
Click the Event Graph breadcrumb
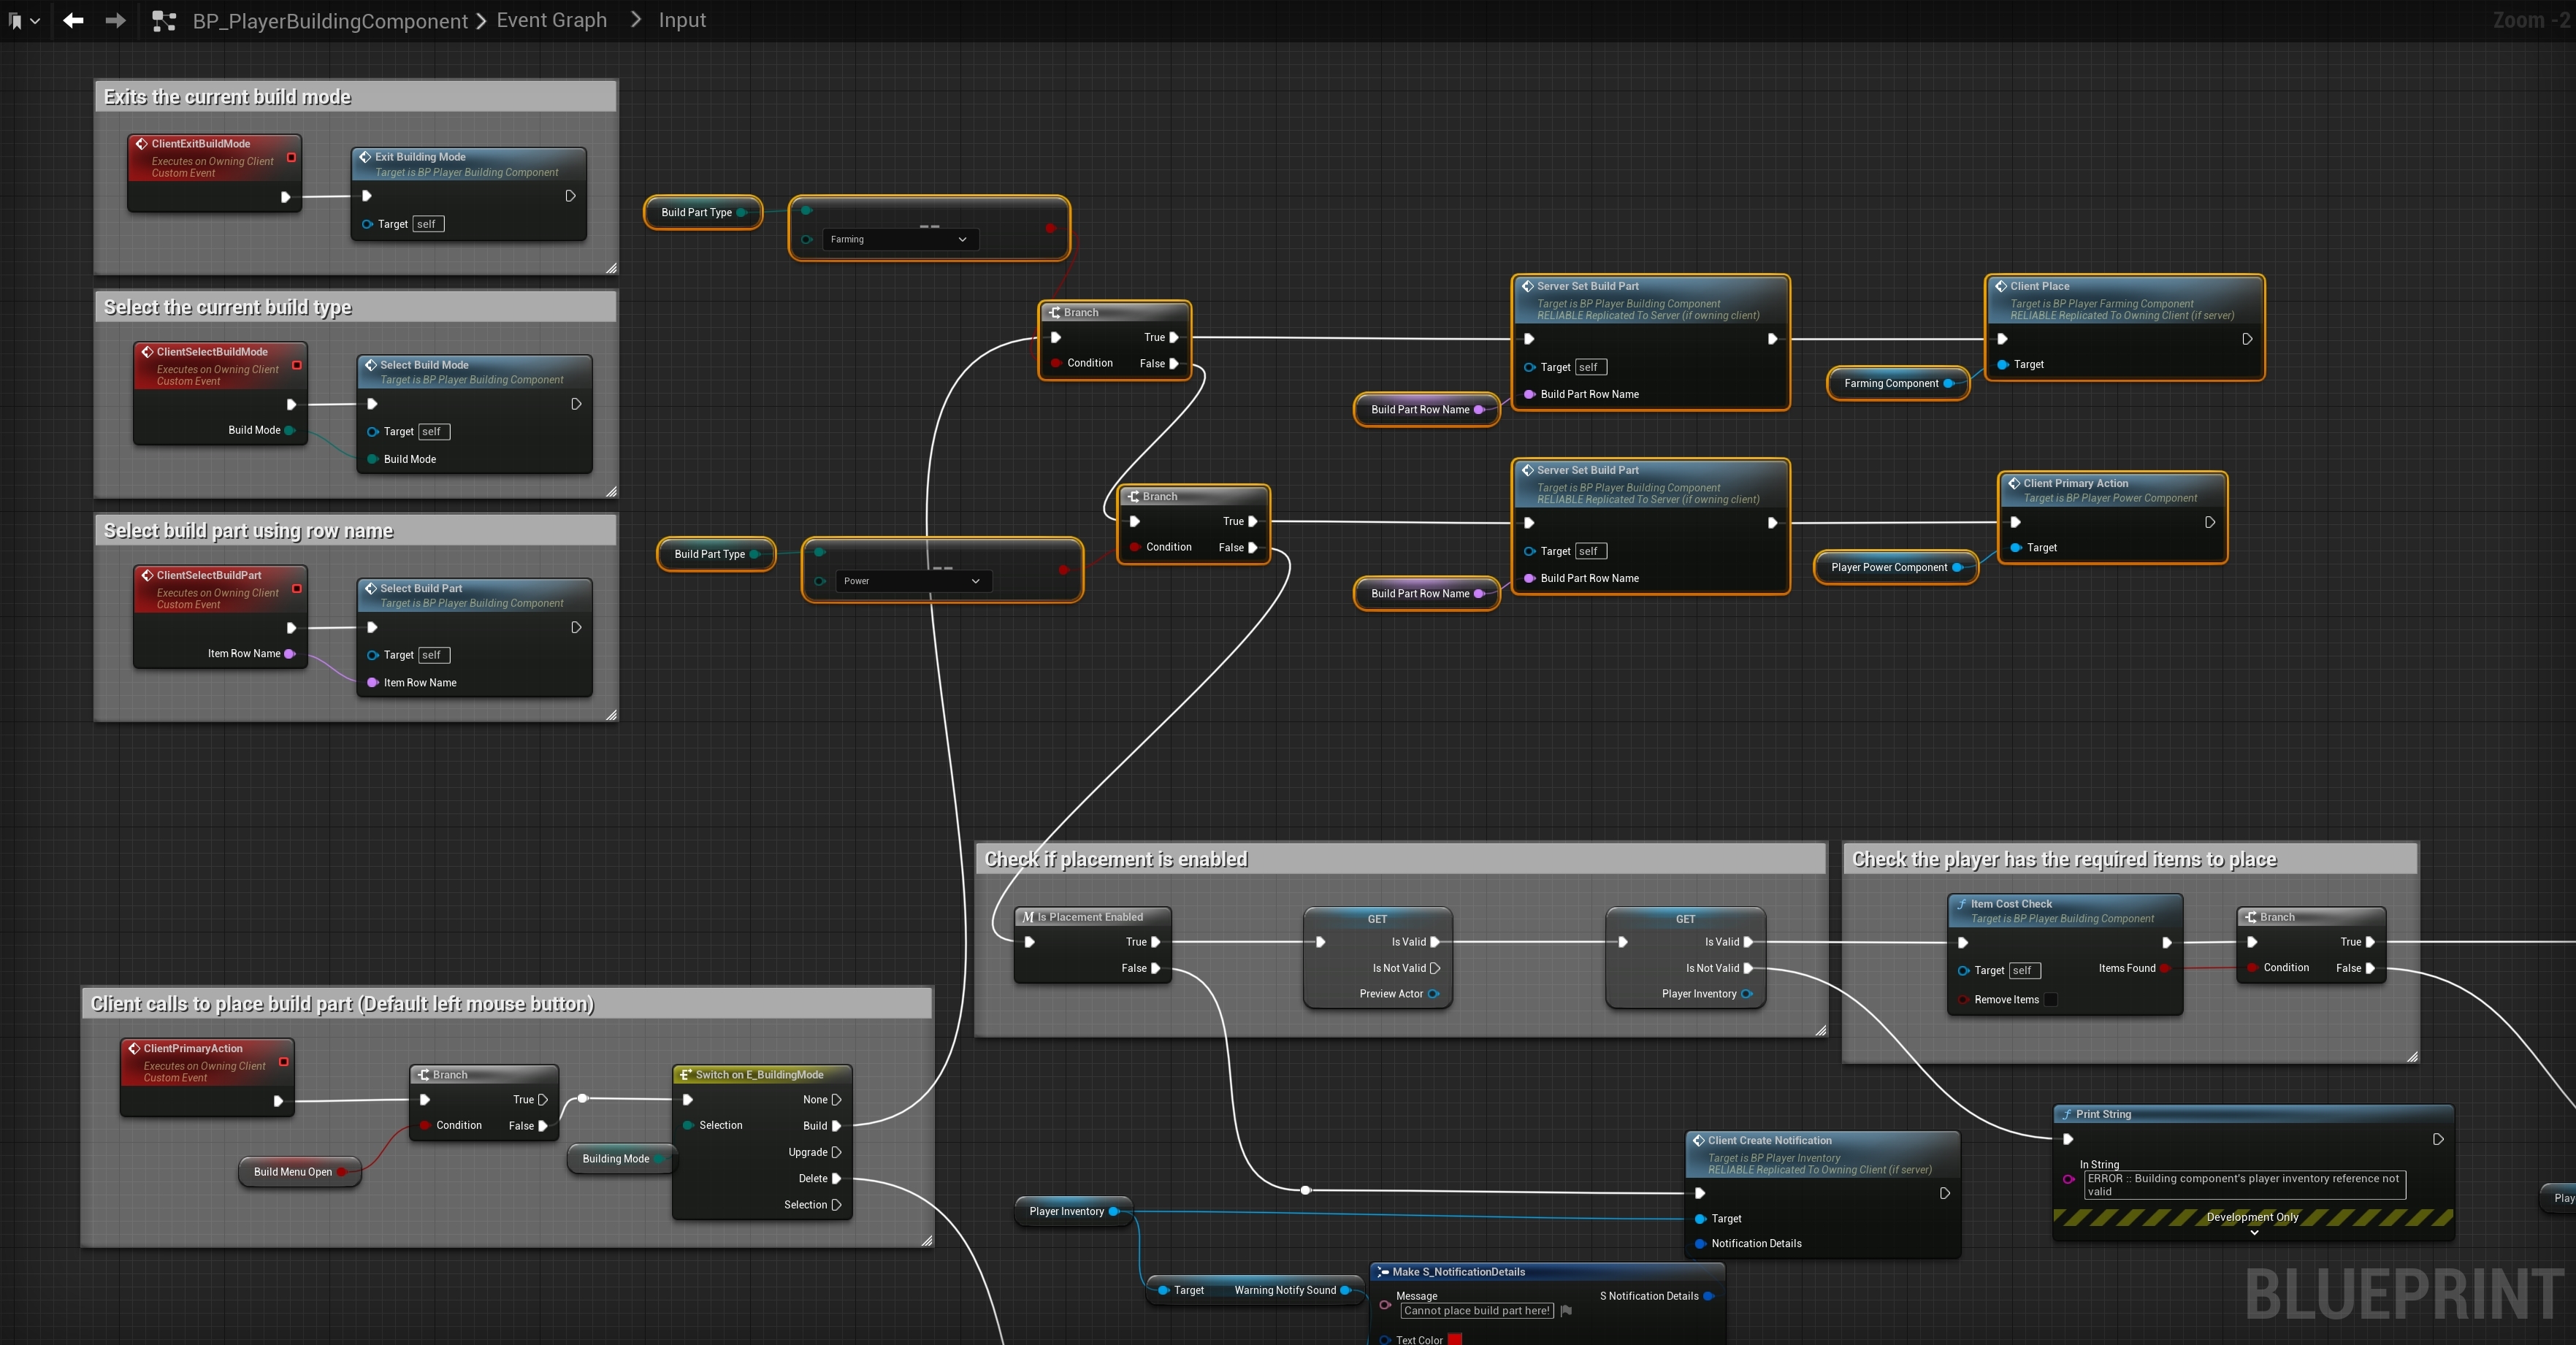[551, 20]
